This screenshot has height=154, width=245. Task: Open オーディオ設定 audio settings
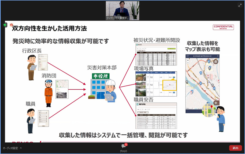point(10,148)
